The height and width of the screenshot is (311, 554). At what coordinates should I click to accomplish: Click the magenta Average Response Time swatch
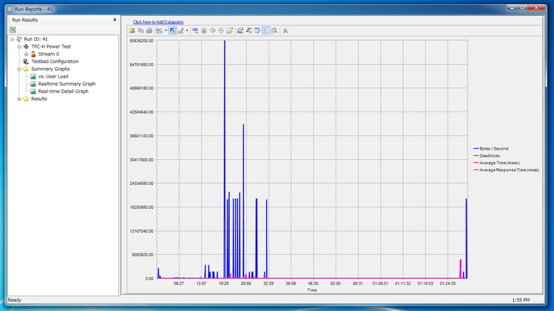(476, 170)
